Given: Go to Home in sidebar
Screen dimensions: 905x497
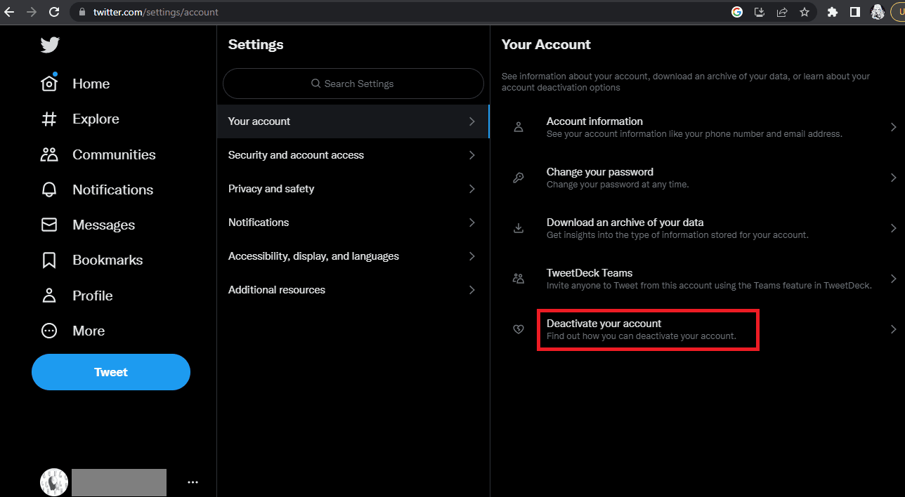Looking at the screenshot, I should click(x=91, y=84).
